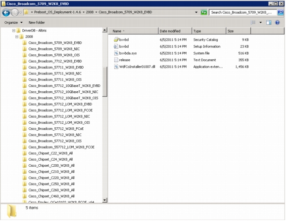Viewport: 286px width, 221px height.
Task: Click folder icon of Cisco_Broadcom_57712_W2K8_NIC
Action: 24,135
